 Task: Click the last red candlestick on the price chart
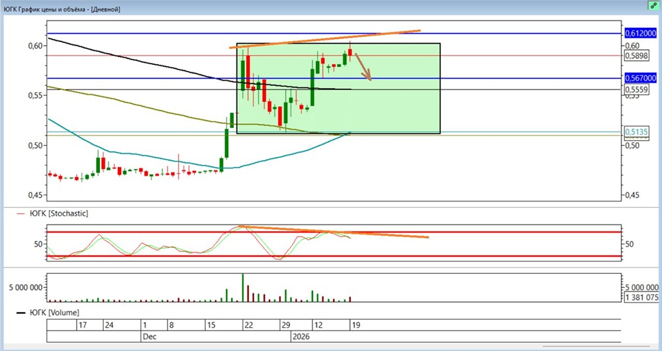350,52
